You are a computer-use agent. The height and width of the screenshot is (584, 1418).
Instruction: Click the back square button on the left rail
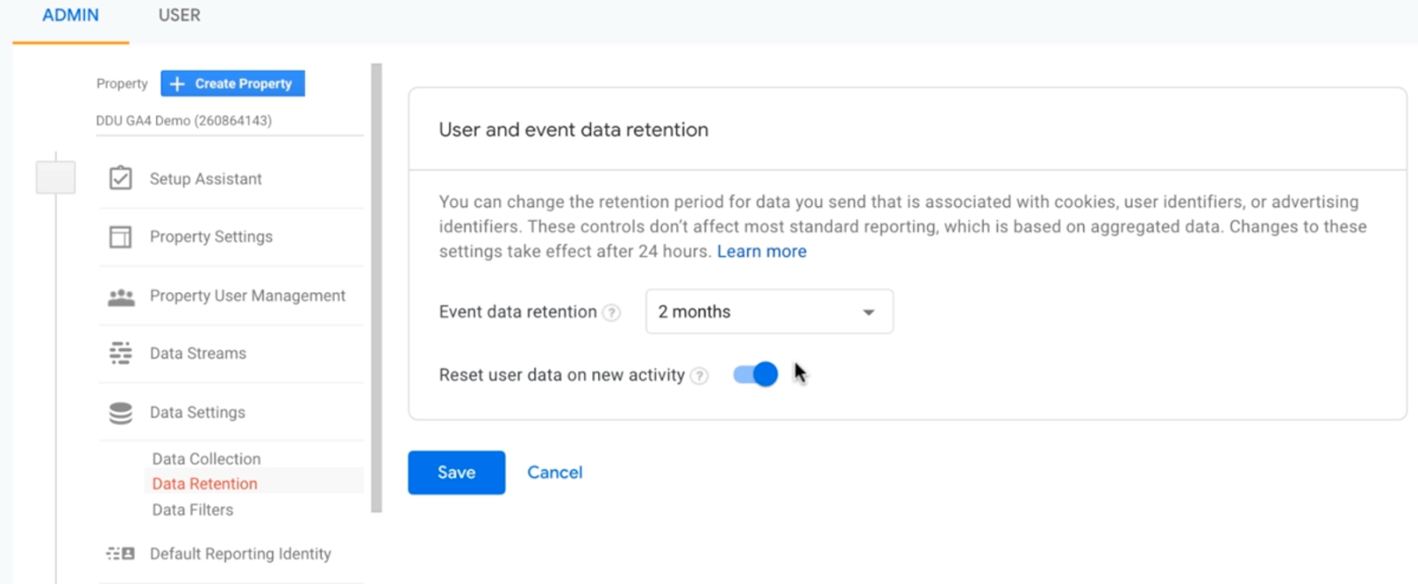point(55,177)
